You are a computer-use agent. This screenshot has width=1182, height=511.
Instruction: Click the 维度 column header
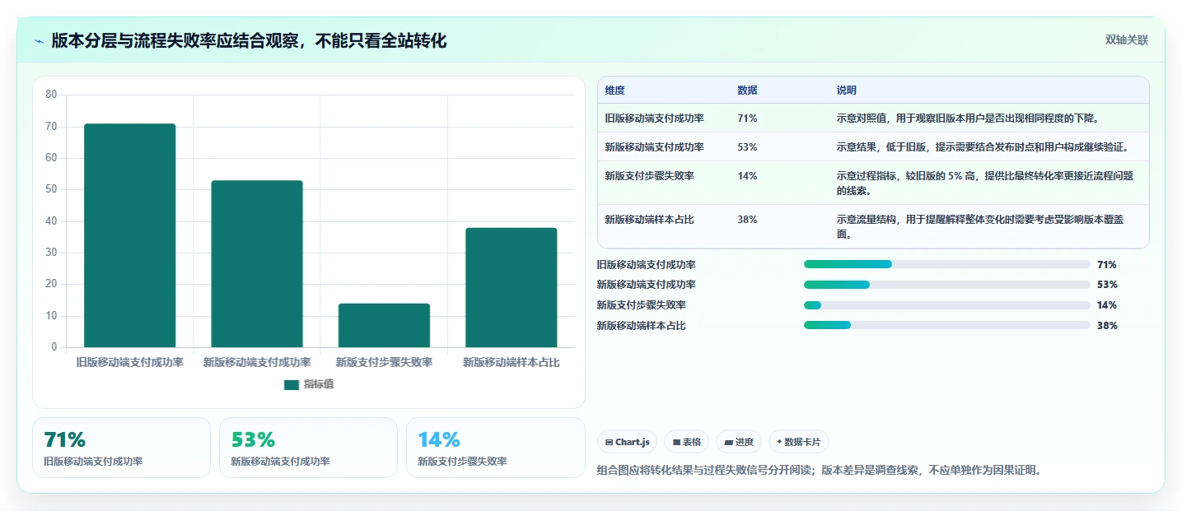coord(614,91)
